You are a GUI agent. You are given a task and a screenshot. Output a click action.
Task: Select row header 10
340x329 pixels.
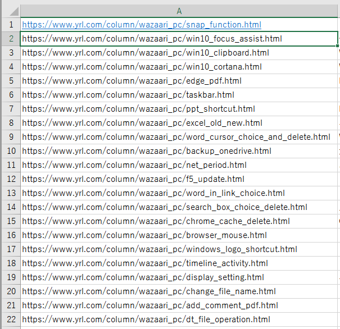[x=11, y=151]
